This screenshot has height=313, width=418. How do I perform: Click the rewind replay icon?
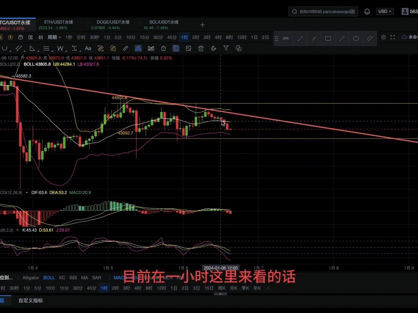(41, 37)
